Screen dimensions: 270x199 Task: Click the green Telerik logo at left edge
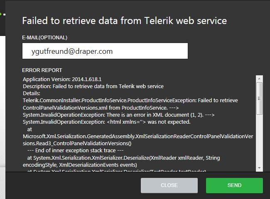click(1, 14)
